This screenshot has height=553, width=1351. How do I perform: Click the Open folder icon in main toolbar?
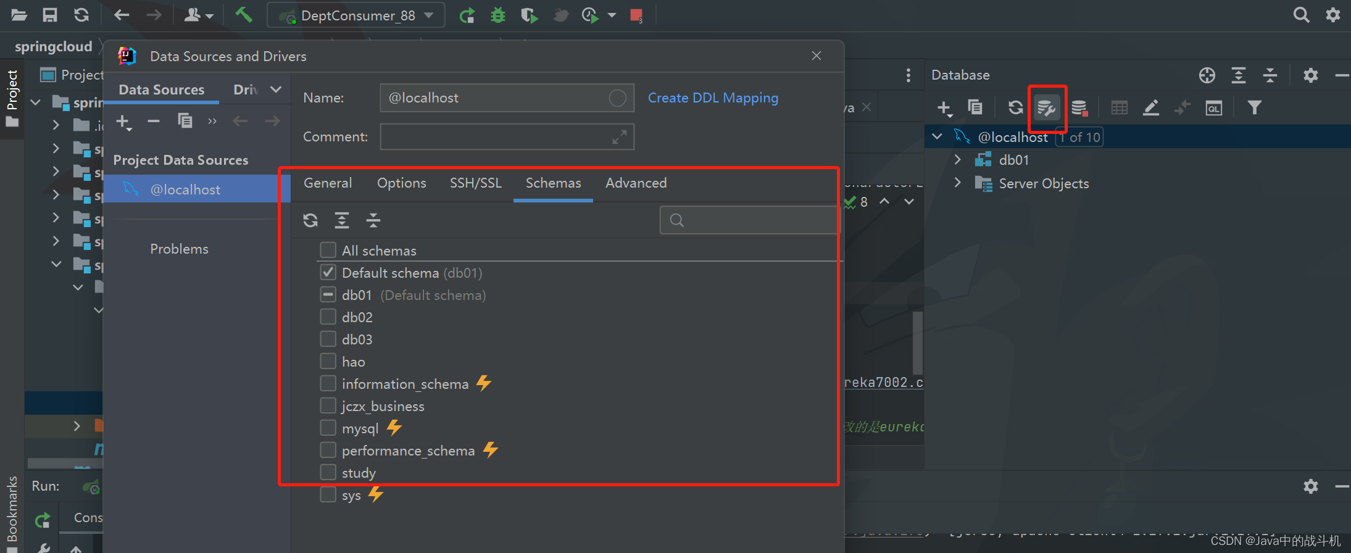[19, 15]
